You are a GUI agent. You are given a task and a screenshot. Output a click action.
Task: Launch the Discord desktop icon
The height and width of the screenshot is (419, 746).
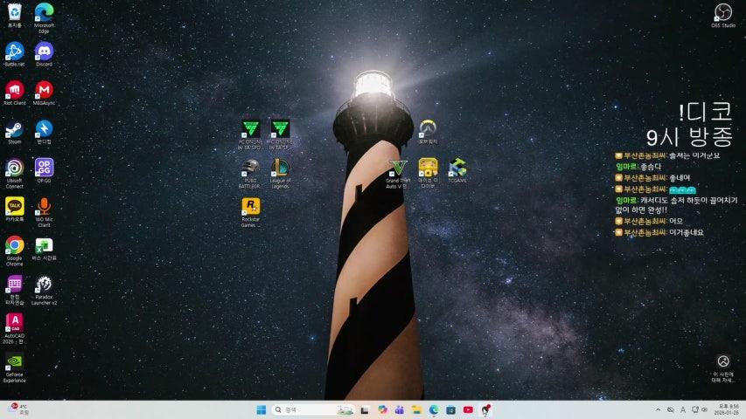(44, 51)
